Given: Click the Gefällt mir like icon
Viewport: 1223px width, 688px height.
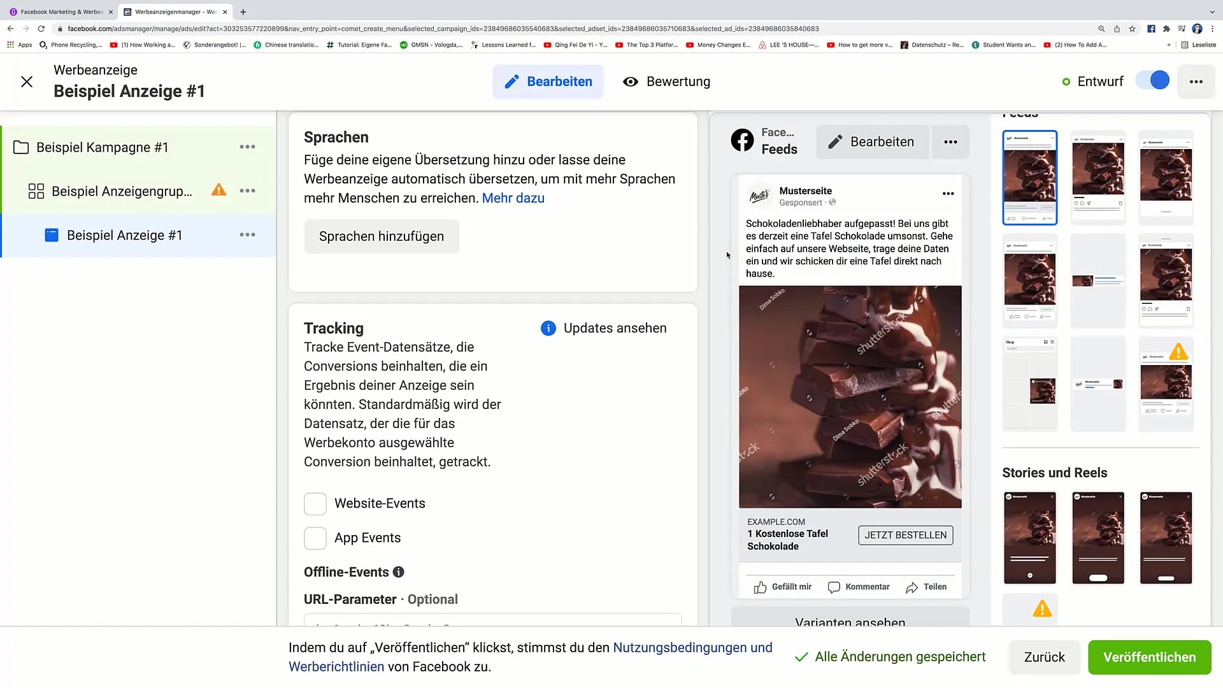Looking at the screenshot, I should (760, 587).
